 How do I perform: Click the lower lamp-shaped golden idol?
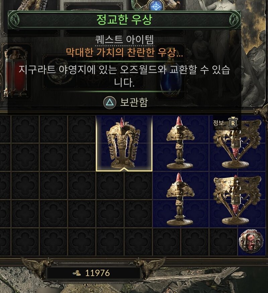click(181, 199)
